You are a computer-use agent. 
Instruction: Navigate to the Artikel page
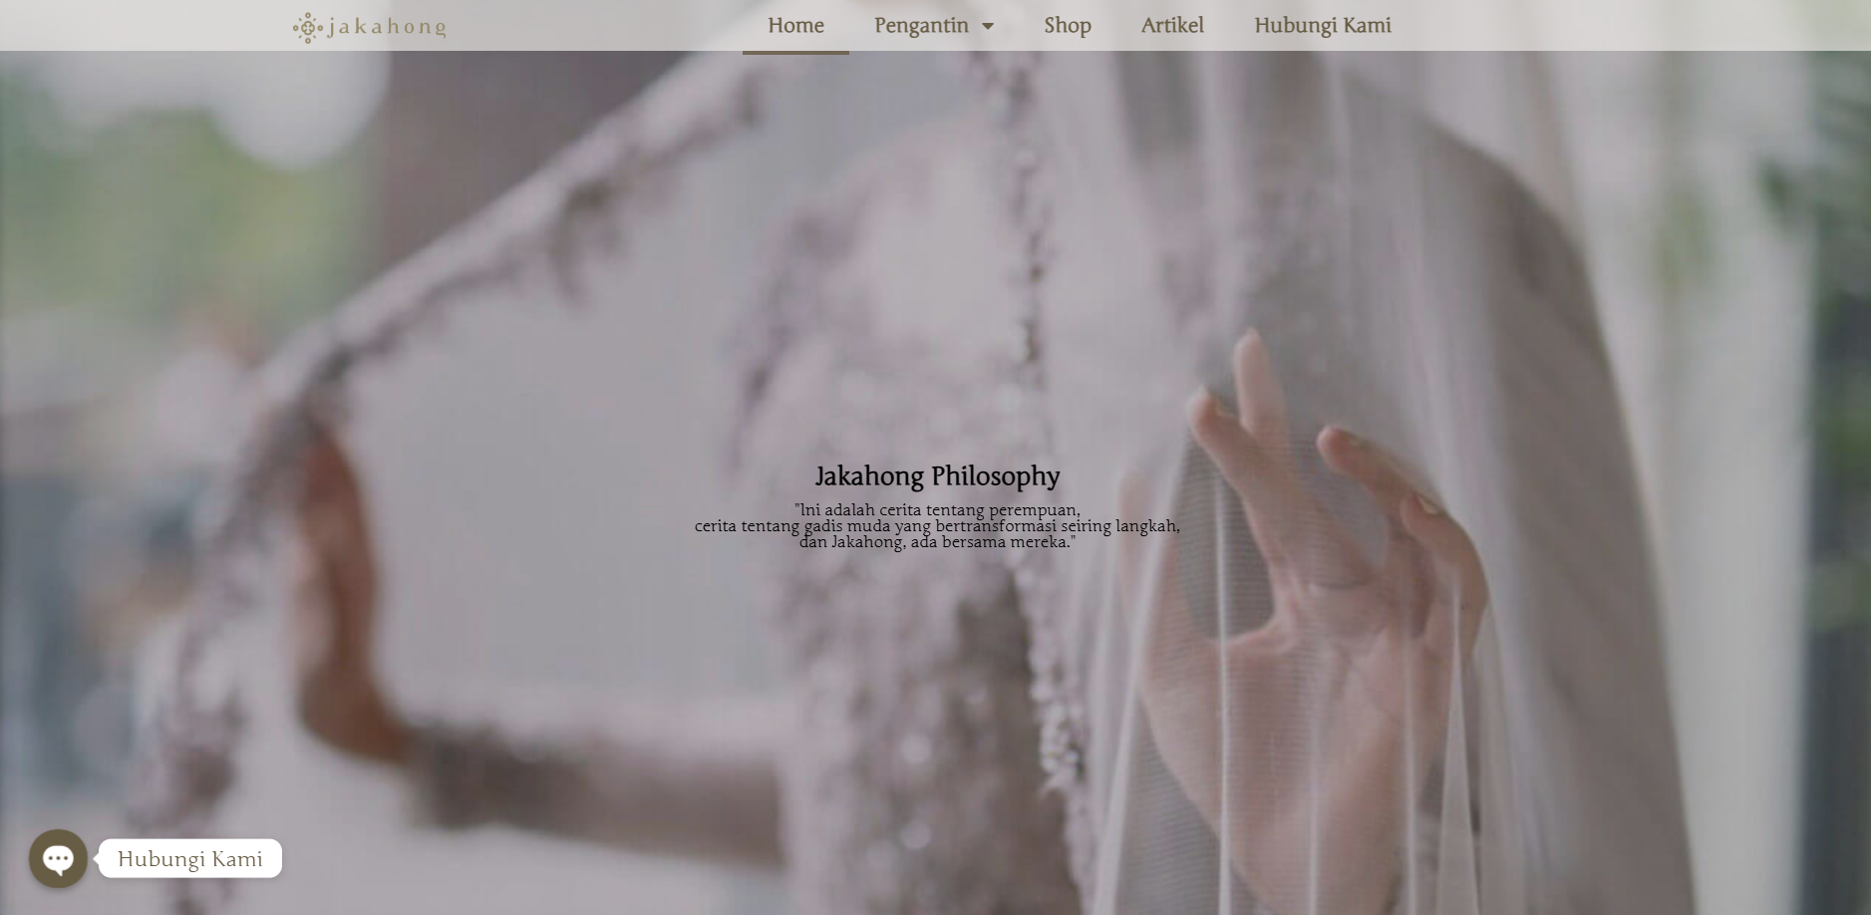pyautogui.click(x=1172, y=26)
